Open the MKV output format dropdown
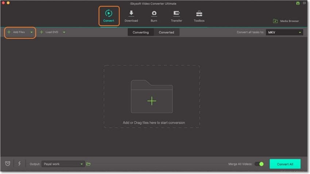This screenshot has height=174, width=310. coord(284,32)
